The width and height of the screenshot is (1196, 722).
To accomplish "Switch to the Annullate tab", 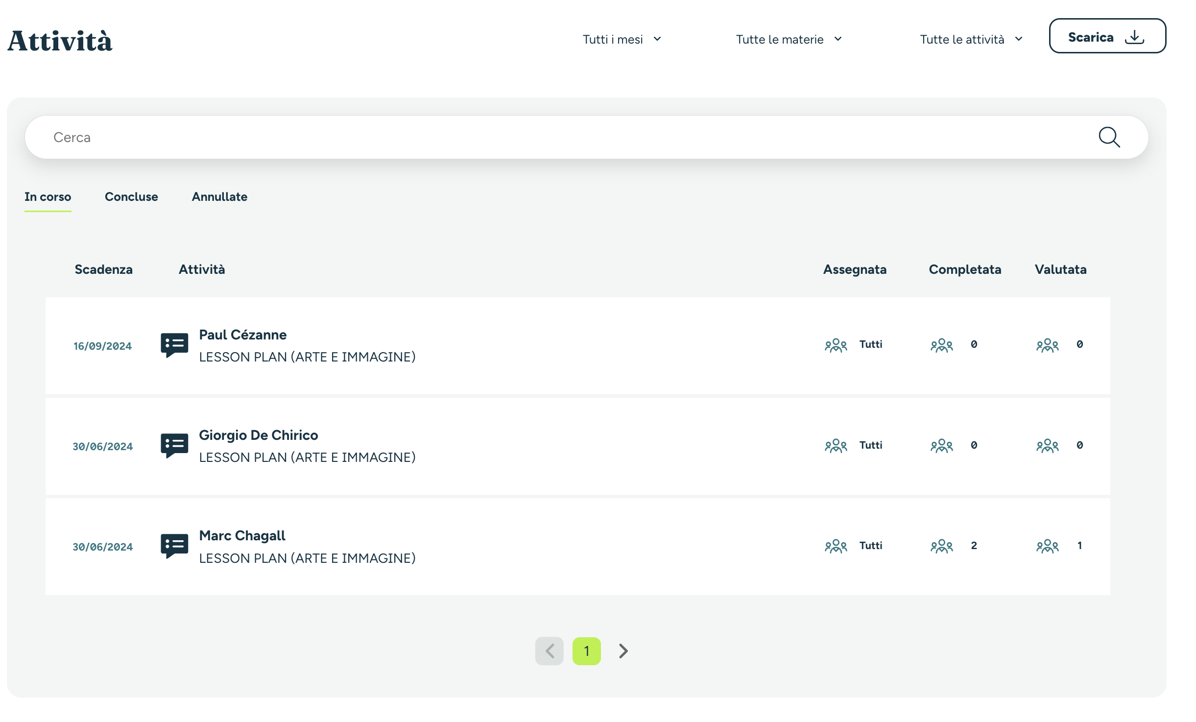I will coord(219,197).
